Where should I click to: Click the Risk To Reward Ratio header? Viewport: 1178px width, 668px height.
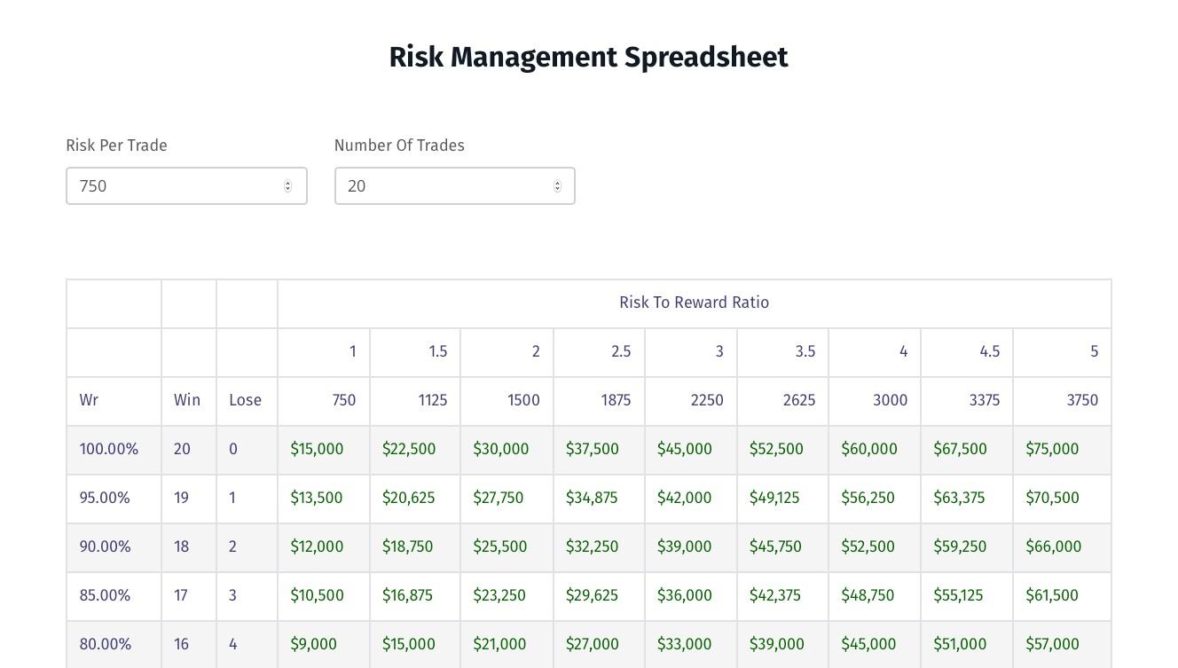click(x=694, y=303)
